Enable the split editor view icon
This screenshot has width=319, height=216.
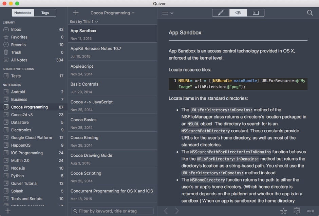(x=256, y=13)
